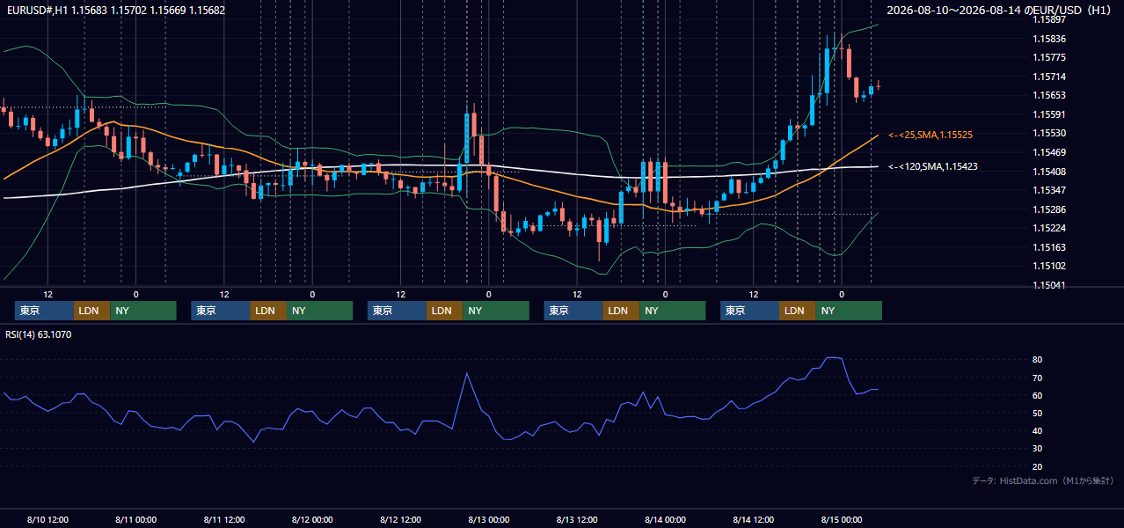Click RSI scale value 70
Image resolution: width=1124 pixels, height=528 pixels.
click(x=1038, y=378)
